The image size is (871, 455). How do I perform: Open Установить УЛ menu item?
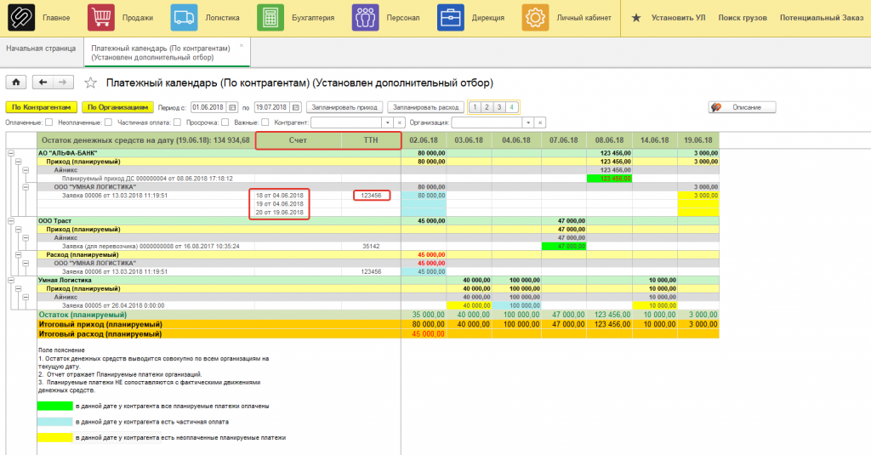coord(678,18)
